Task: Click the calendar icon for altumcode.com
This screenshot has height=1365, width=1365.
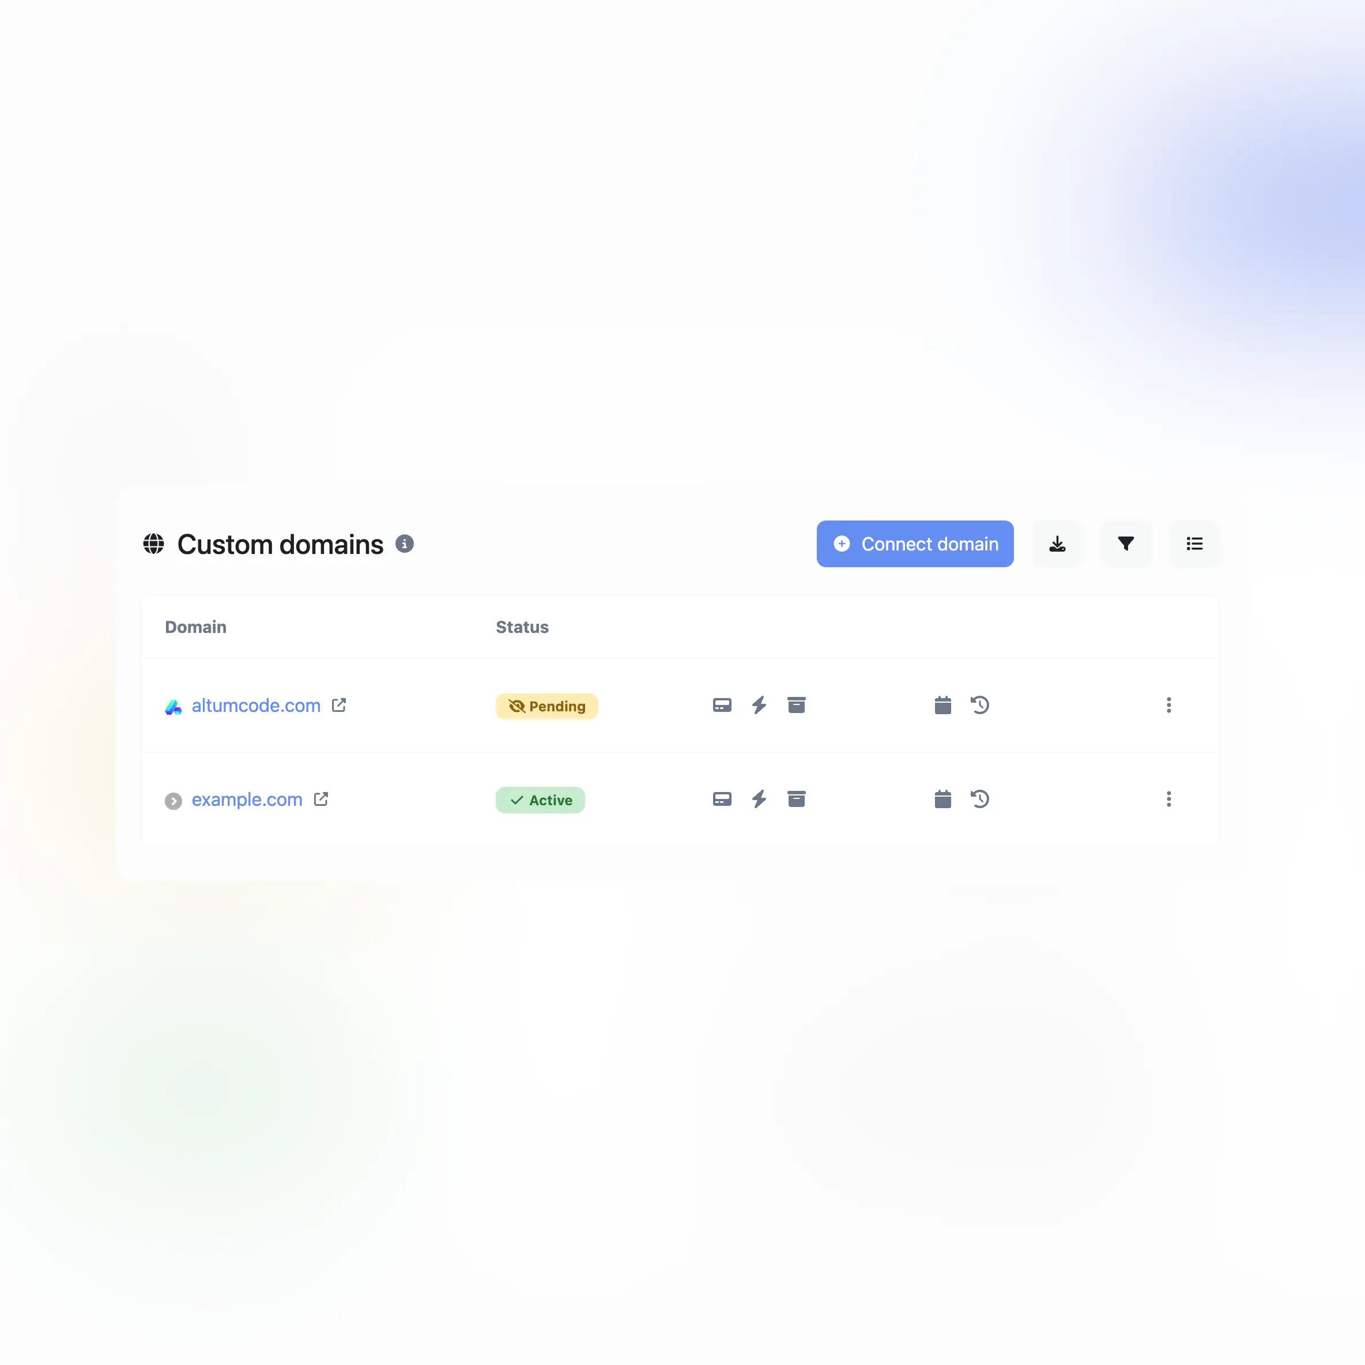Action: 942,705
